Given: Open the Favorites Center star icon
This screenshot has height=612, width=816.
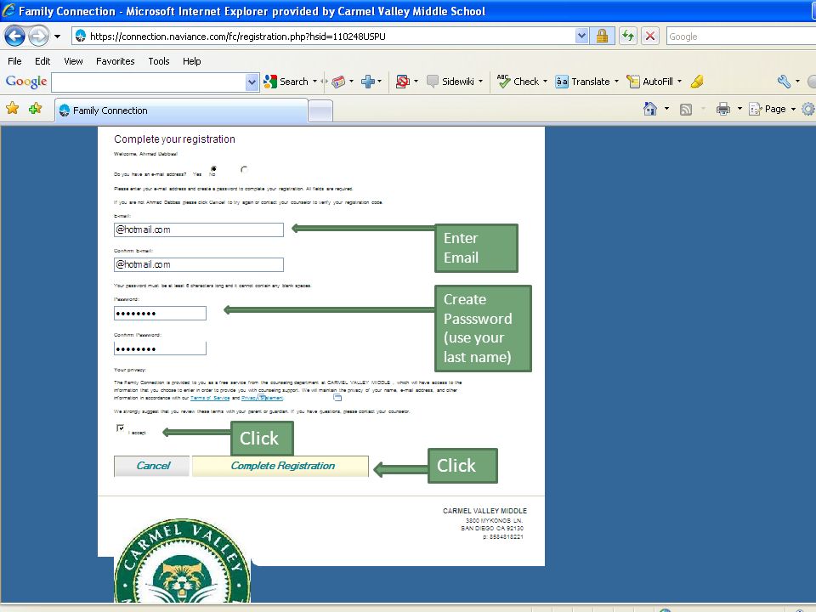Looking at the screenshot, I should (13, 108).
